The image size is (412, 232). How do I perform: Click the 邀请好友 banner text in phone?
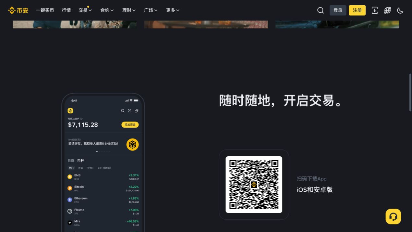pos(93,144)
